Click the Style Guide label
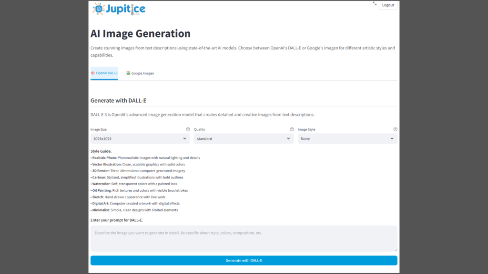This screenshot has height=274, width=488. pyautogui.click(x=101, y=151)
